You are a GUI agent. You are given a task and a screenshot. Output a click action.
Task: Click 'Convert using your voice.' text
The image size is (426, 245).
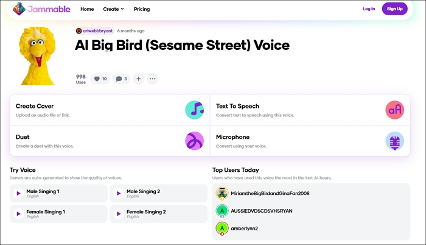click(241, 146)
